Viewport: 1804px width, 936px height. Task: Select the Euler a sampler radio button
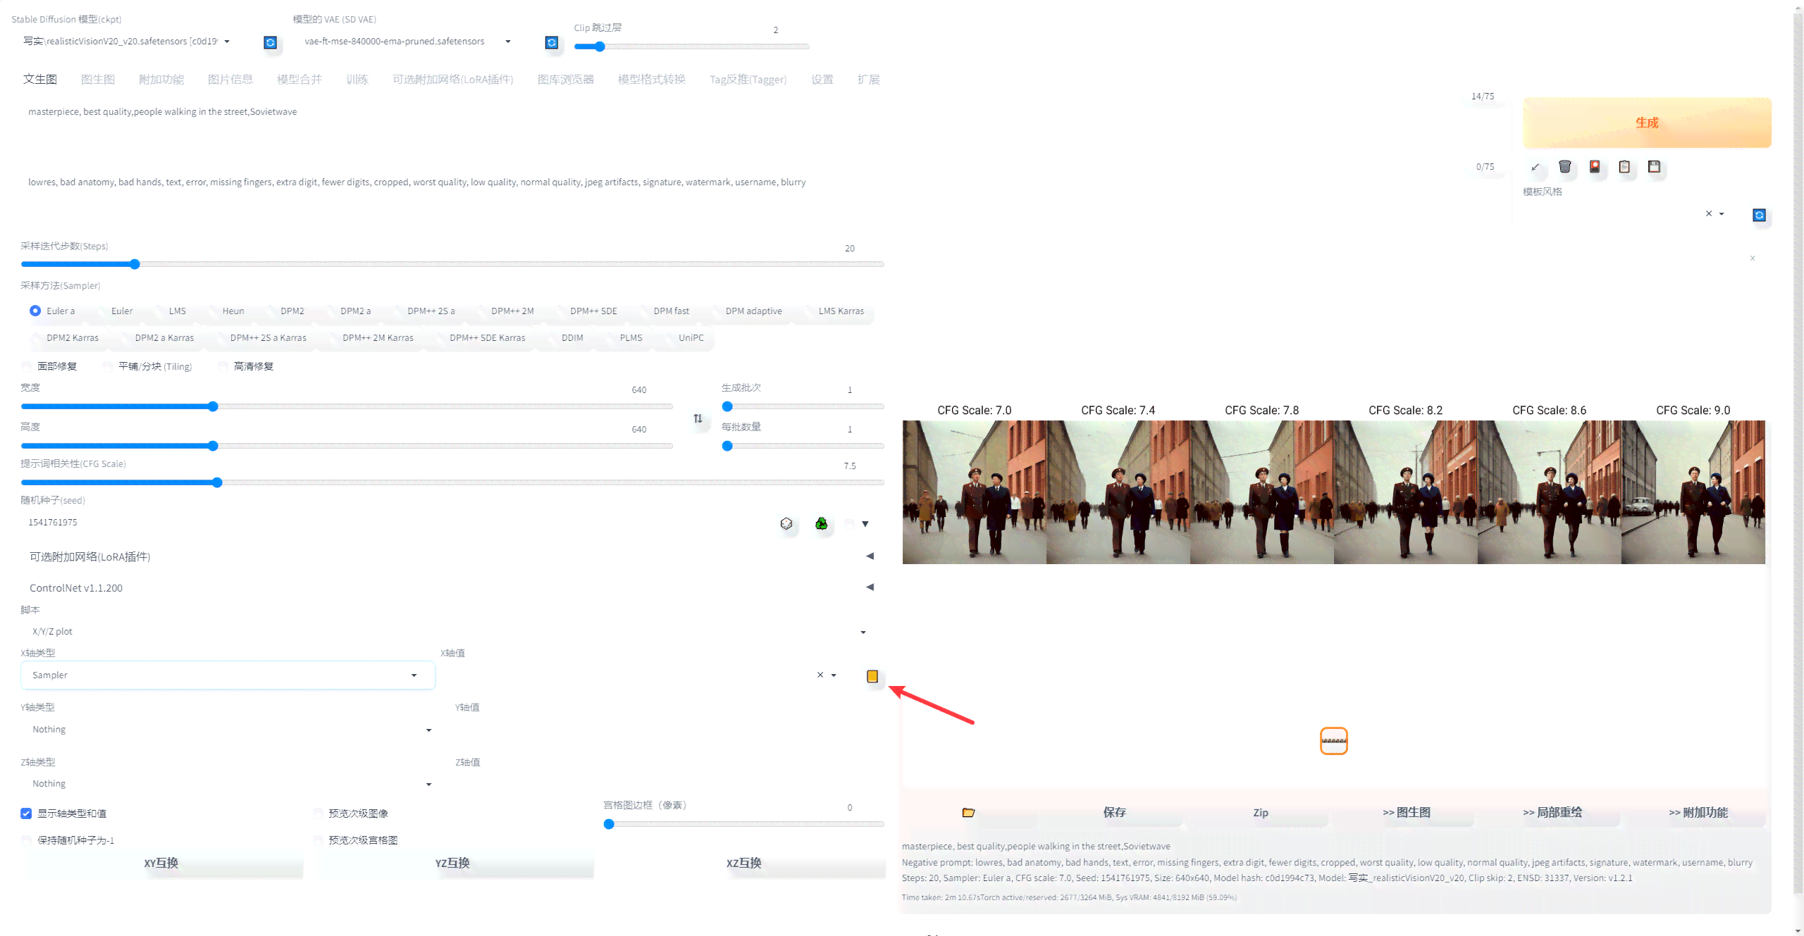pos(35,311)
